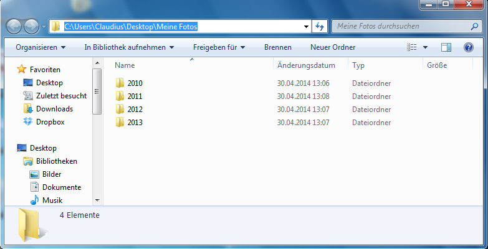Open the Organisieren dropdown menu

41,47
